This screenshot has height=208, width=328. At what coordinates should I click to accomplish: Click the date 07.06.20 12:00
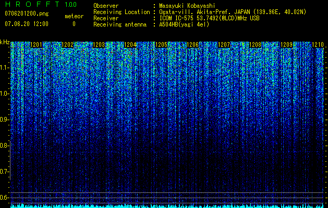click(27, 24)
